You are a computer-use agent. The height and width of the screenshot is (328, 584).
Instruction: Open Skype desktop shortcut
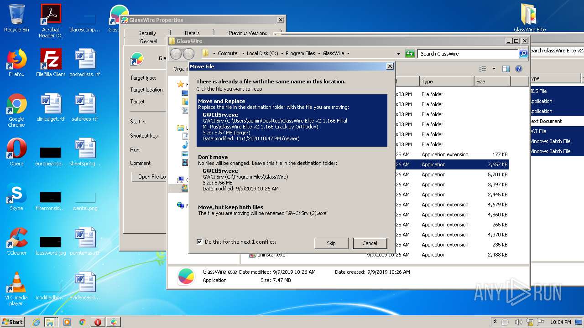click(16, 197)
